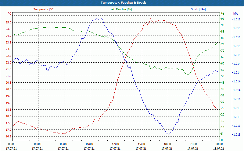Pick the 20,5 temperature axis tick
The width and height of the screenshot is (244, 152).
[x=9, y=83]
